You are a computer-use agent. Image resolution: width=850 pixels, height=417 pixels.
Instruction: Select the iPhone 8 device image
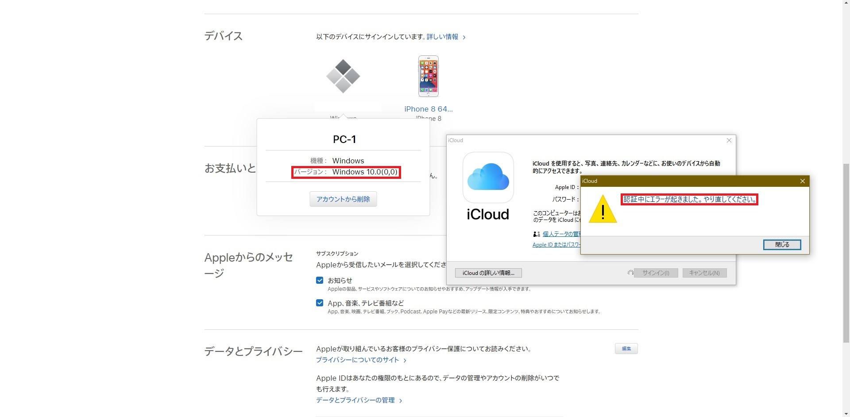tap(428, 76)
